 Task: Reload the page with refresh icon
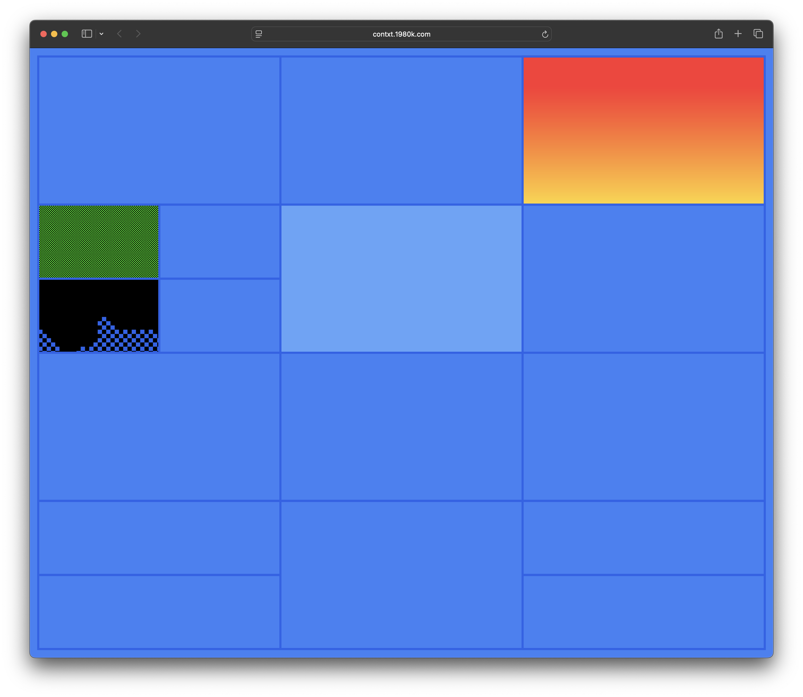coord(545,34)
